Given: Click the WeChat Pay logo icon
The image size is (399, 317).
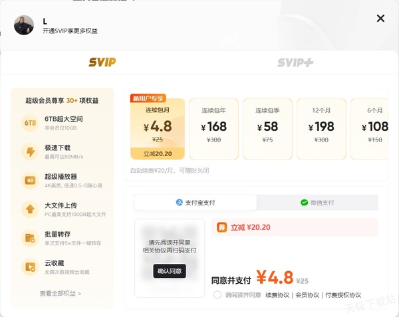Looking at the screenshot, I should (x=304, y=203).
